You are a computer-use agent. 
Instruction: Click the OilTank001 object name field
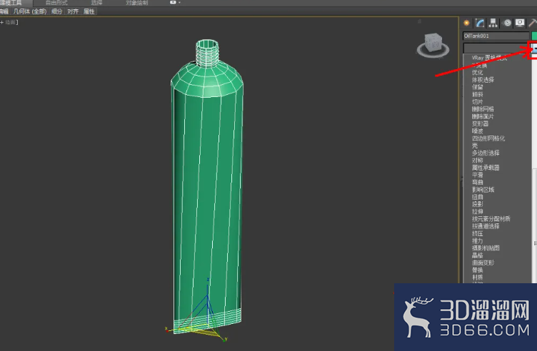pos(496,36)
